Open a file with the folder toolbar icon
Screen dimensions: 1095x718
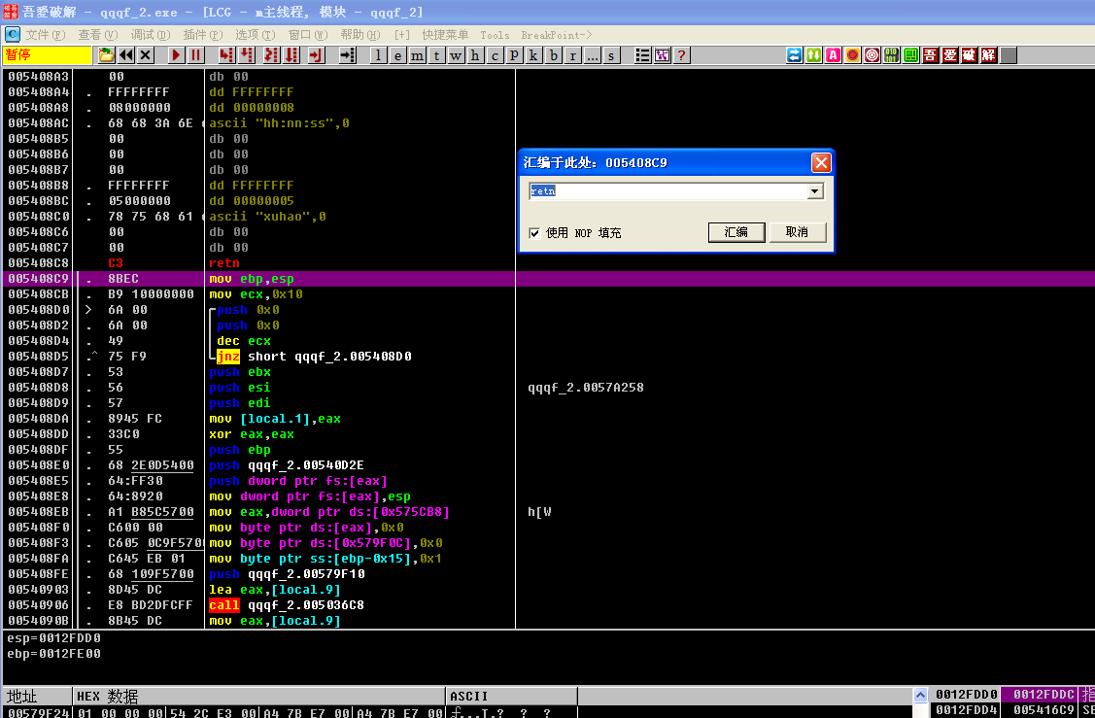106,55
